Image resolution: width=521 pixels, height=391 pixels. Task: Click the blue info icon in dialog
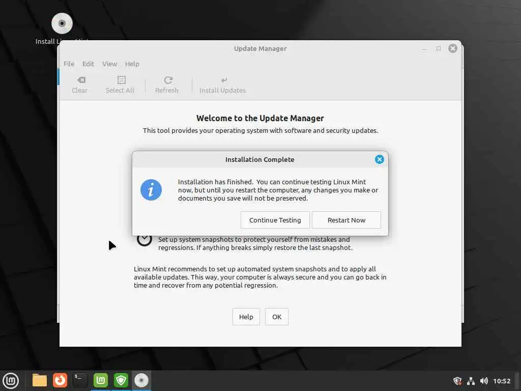click(151, 190)
